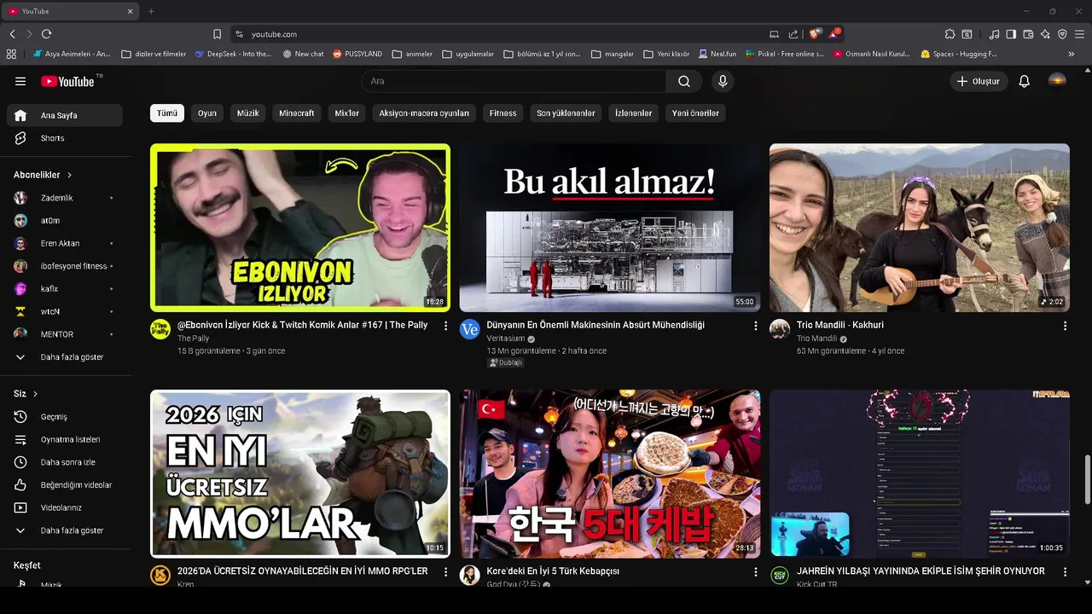
Task: Click the browser reload button
Action: click(46, 34)
